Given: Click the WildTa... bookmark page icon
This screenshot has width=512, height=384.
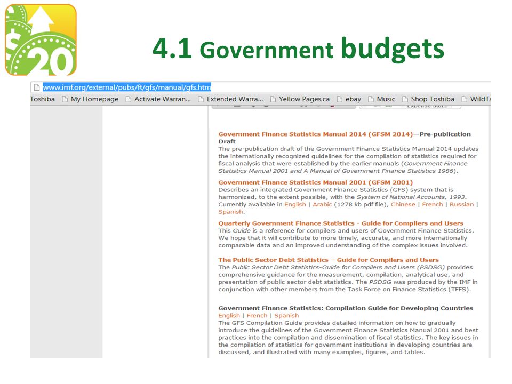Looking at the screenshot, I should click(x=464, y=99).
